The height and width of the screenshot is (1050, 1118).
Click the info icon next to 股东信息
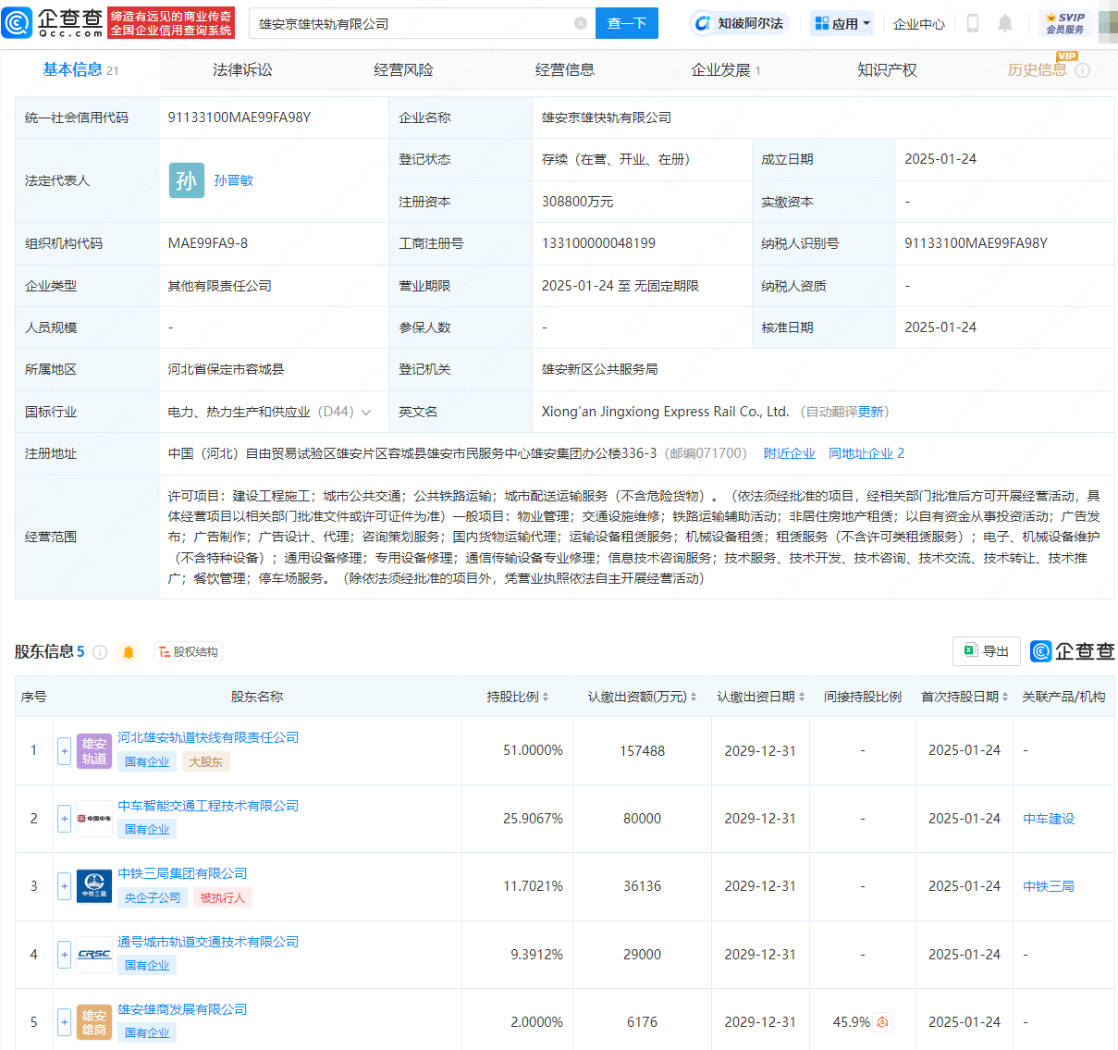click(100, 652)
